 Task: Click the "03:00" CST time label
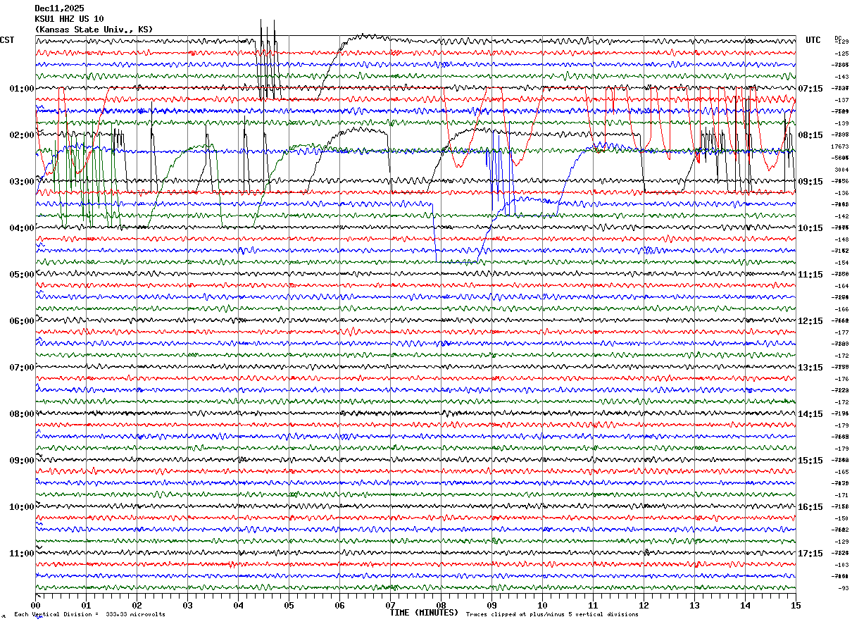click(x=22, y=182)
